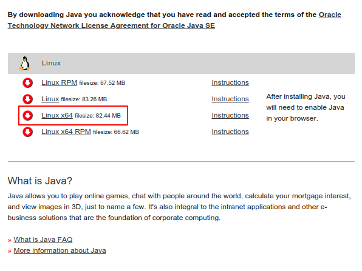Click the 'After installing Java' note text
The image size is (362, 271).
tap(306, 107)
